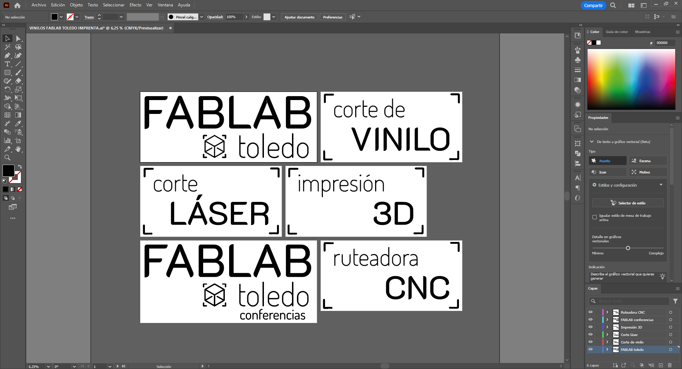This screenshot has width=682, height=369.
Task: Hide the Corte de vinilo layer
Action: pyautogui.click(x=590, y=342)
